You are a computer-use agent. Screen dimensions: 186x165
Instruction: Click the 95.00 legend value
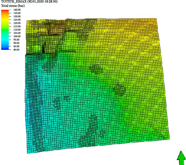[x=16, y=40]
